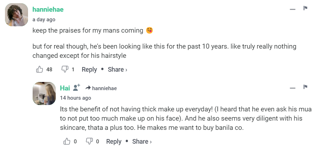The width and height of the screenshot is (315, 149).
Task: Downvote hanniehae's comment
Action: [x=65, y=69]
